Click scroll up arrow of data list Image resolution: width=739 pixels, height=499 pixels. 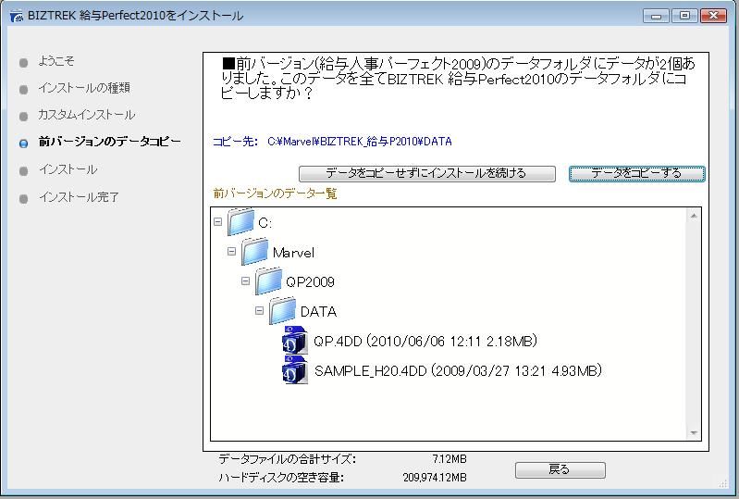[694, 216]
